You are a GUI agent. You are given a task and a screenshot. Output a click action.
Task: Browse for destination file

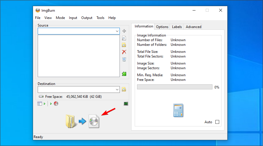click(x=124, y=89)
